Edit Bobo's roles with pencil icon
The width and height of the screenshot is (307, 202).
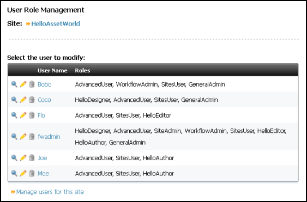coord(23,84)
